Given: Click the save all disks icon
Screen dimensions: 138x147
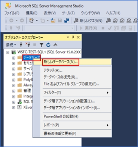Looking at the screenshot, I should 67,21.
